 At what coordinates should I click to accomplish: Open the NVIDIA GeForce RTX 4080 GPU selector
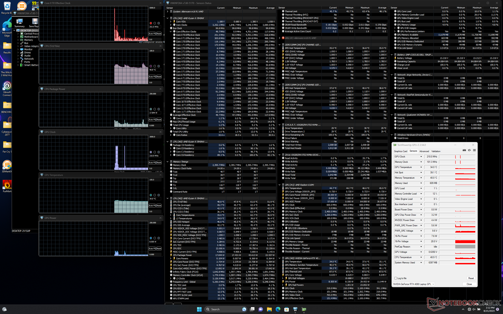(414, 284)
